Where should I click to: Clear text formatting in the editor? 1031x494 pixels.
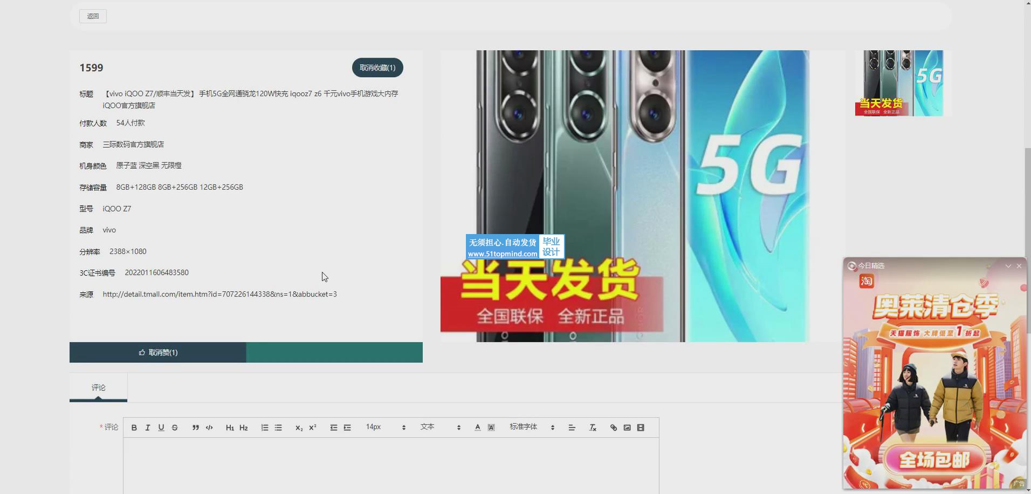click(x=593, y=428)
